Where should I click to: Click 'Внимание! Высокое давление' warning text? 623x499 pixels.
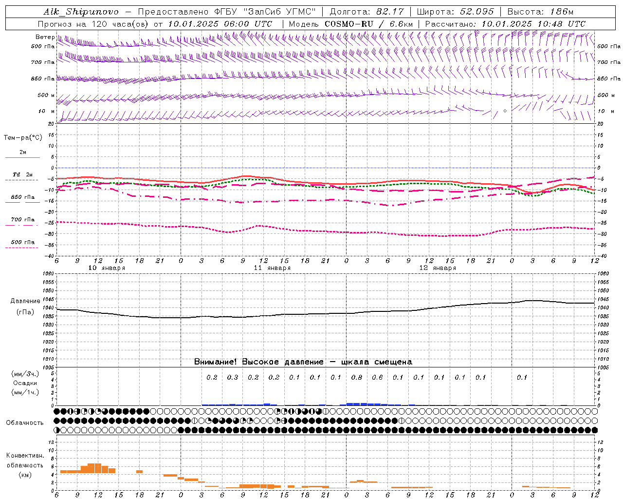point(259,362)
